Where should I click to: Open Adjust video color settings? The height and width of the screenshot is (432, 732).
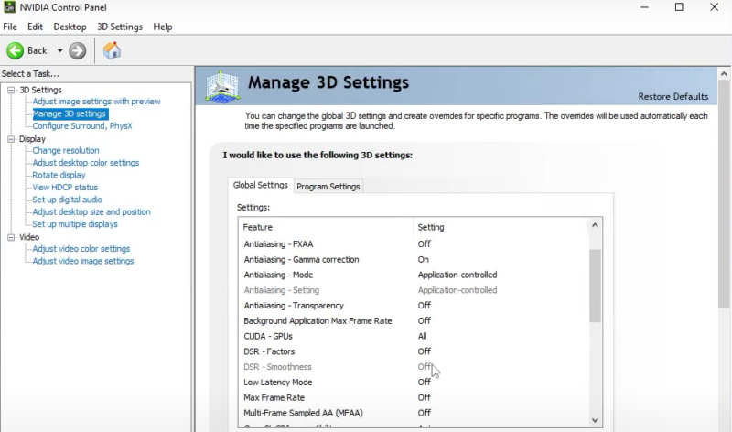click(x=81, y=248)
